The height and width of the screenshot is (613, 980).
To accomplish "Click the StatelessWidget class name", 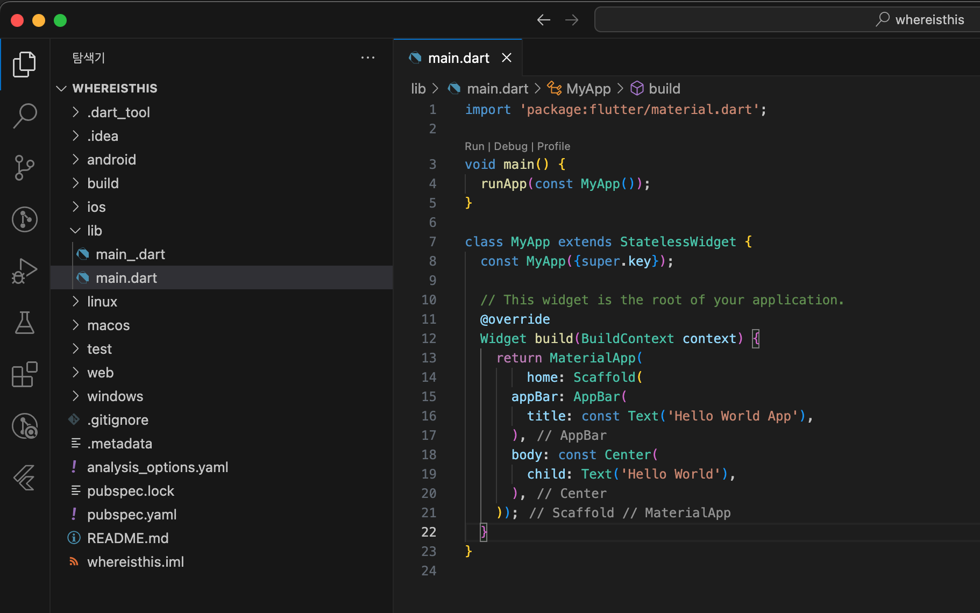I will point(678,241).
